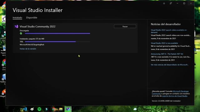Screen dimensions: 200x112
Task: Click the Noticias del desarrollador heading
Action: [166, 24]
